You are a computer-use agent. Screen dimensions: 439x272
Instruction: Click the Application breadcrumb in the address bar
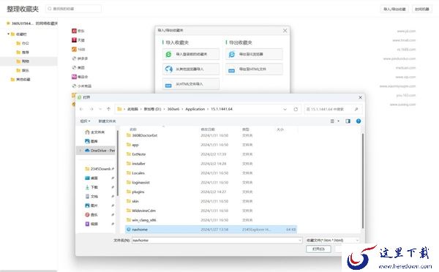click(x=195, y=109)
